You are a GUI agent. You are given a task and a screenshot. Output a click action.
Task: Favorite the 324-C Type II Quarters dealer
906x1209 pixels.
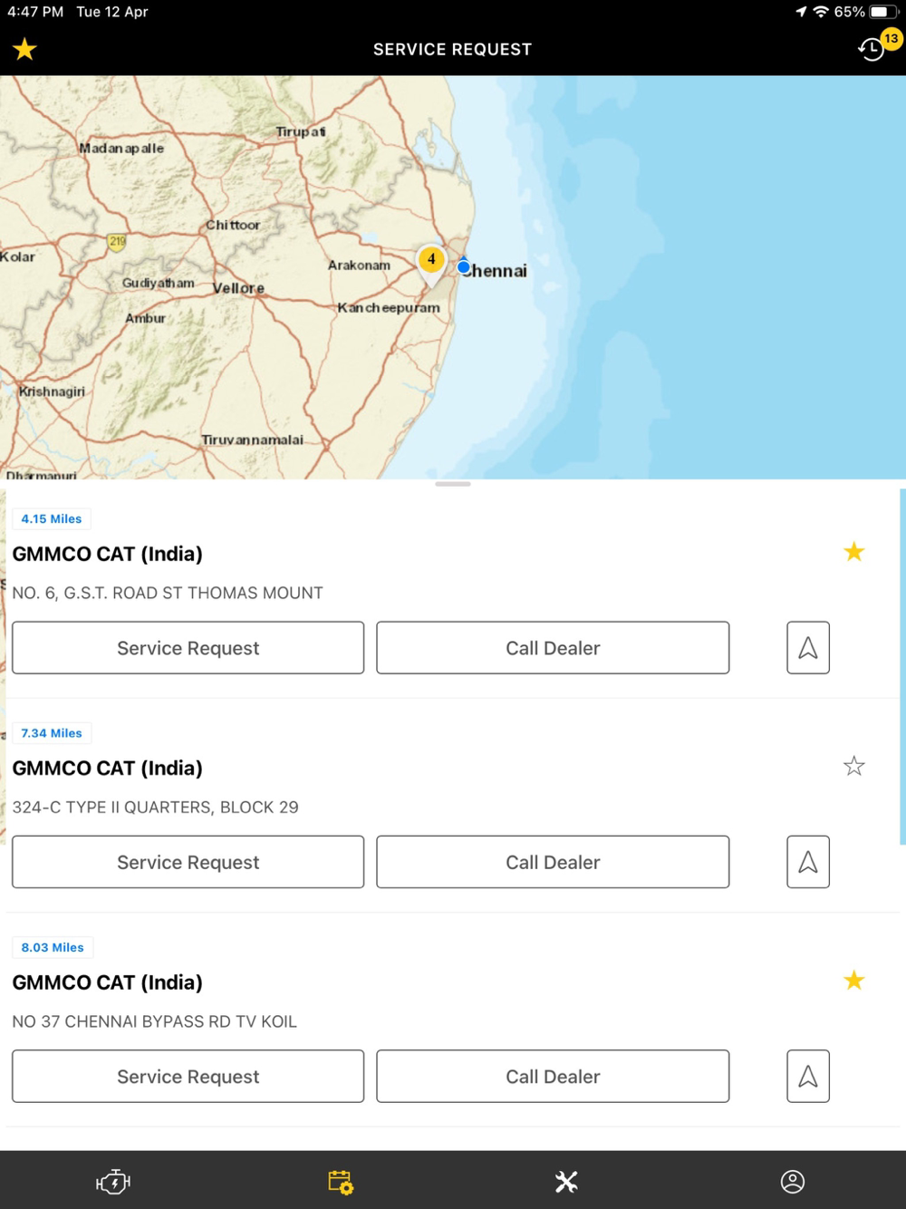click(x=853, y=766)
